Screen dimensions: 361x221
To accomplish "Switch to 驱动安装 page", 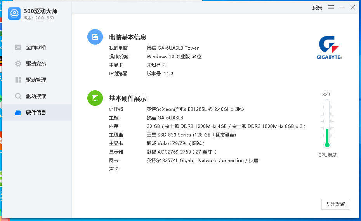I will coord(36,64).
